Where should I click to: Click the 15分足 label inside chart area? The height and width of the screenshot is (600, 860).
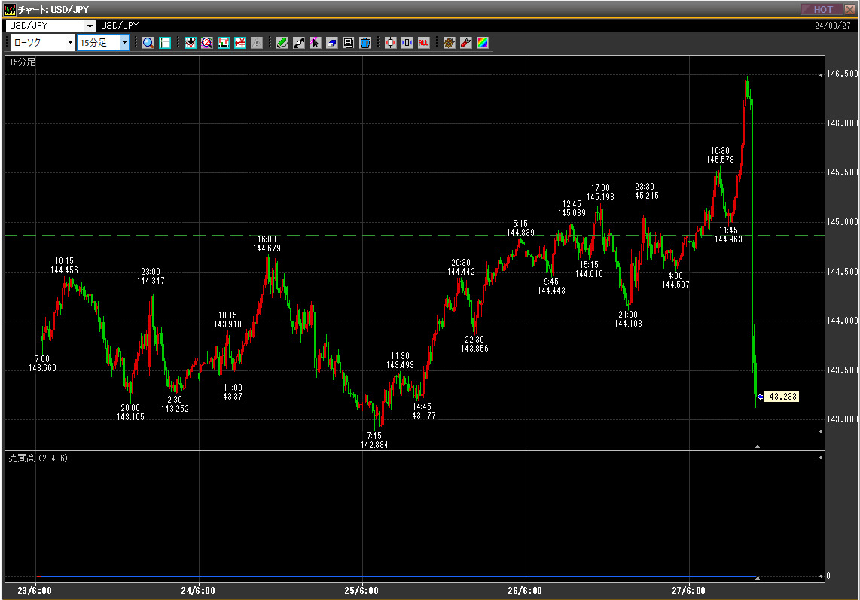point(23,62)
